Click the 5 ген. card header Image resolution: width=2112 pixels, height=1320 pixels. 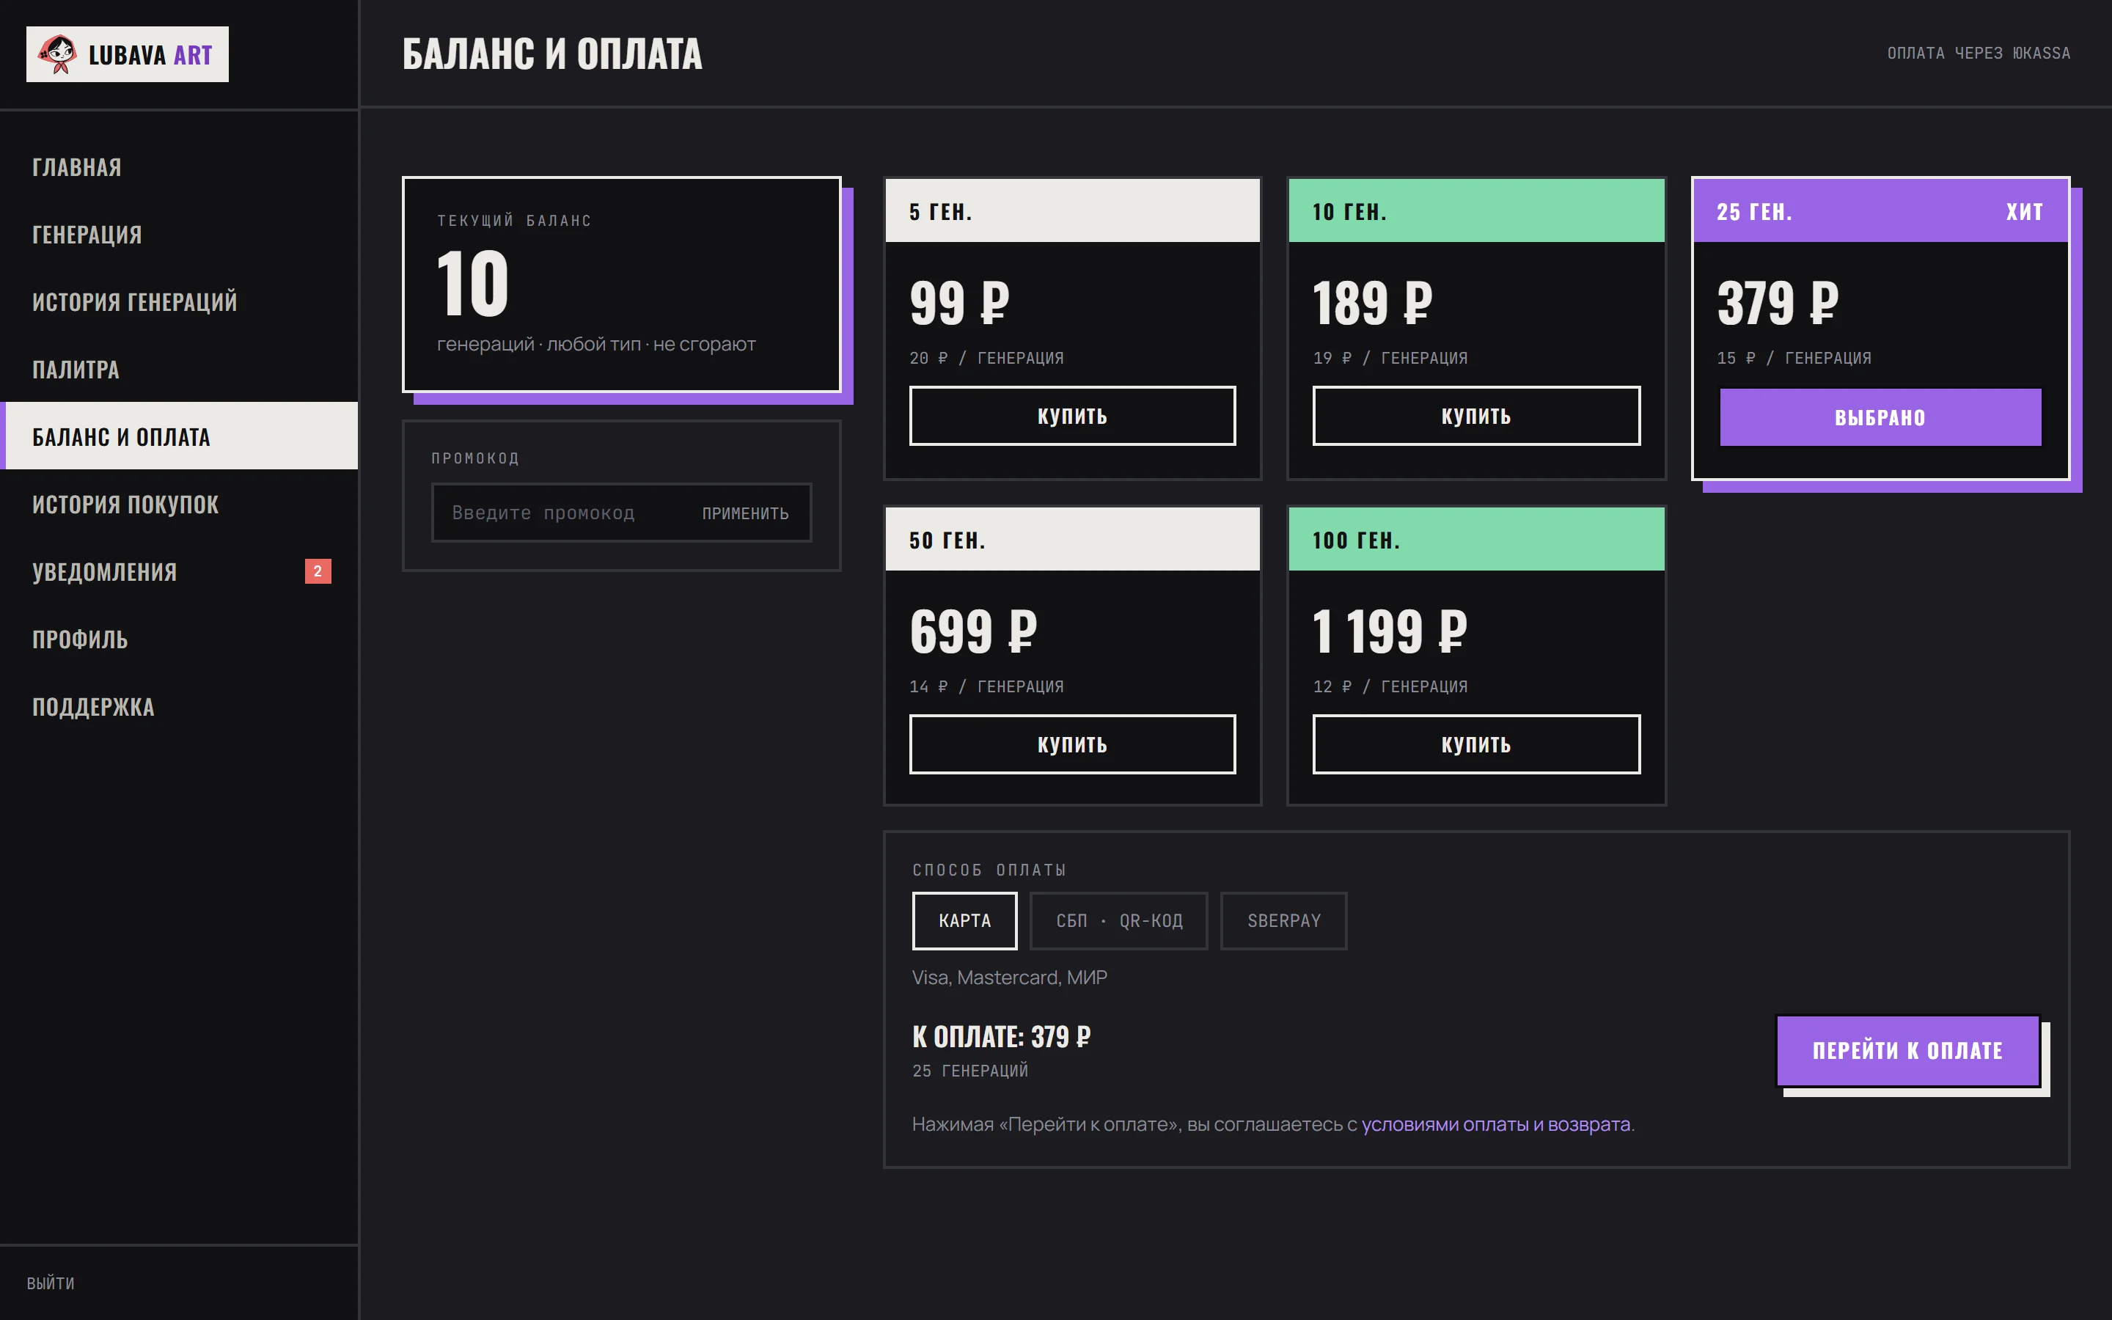(x=1073, y=210)
